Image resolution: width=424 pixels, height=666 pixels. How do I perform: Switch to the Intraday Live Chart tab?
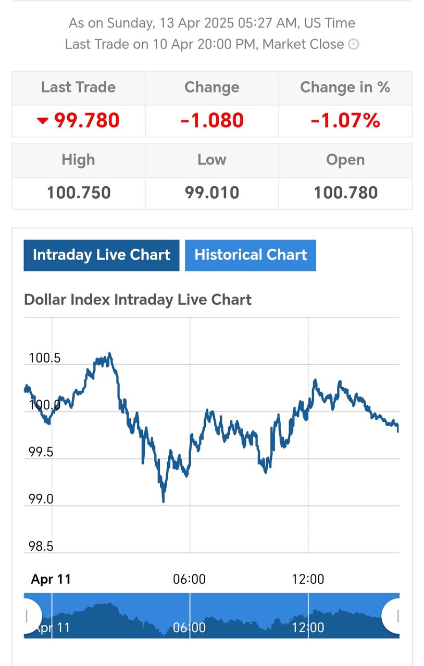click(x=102, y=255)
